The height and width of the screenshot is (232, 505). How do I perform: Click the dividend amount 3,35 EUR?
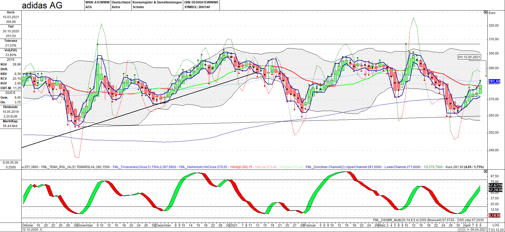pyautogui.click(x=11, y=117)
